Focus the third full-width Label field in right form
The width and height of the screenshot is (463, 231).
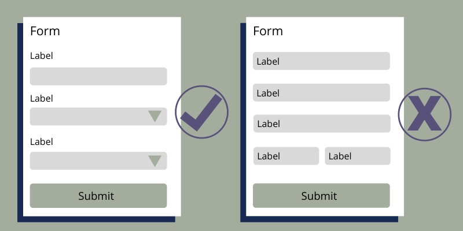pos(322,124)
